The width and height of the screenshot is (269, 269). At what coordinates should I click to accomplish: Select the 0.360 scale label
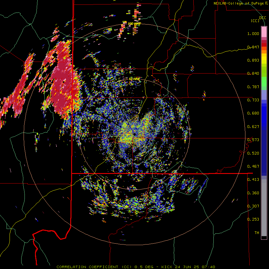coord(253,193)
